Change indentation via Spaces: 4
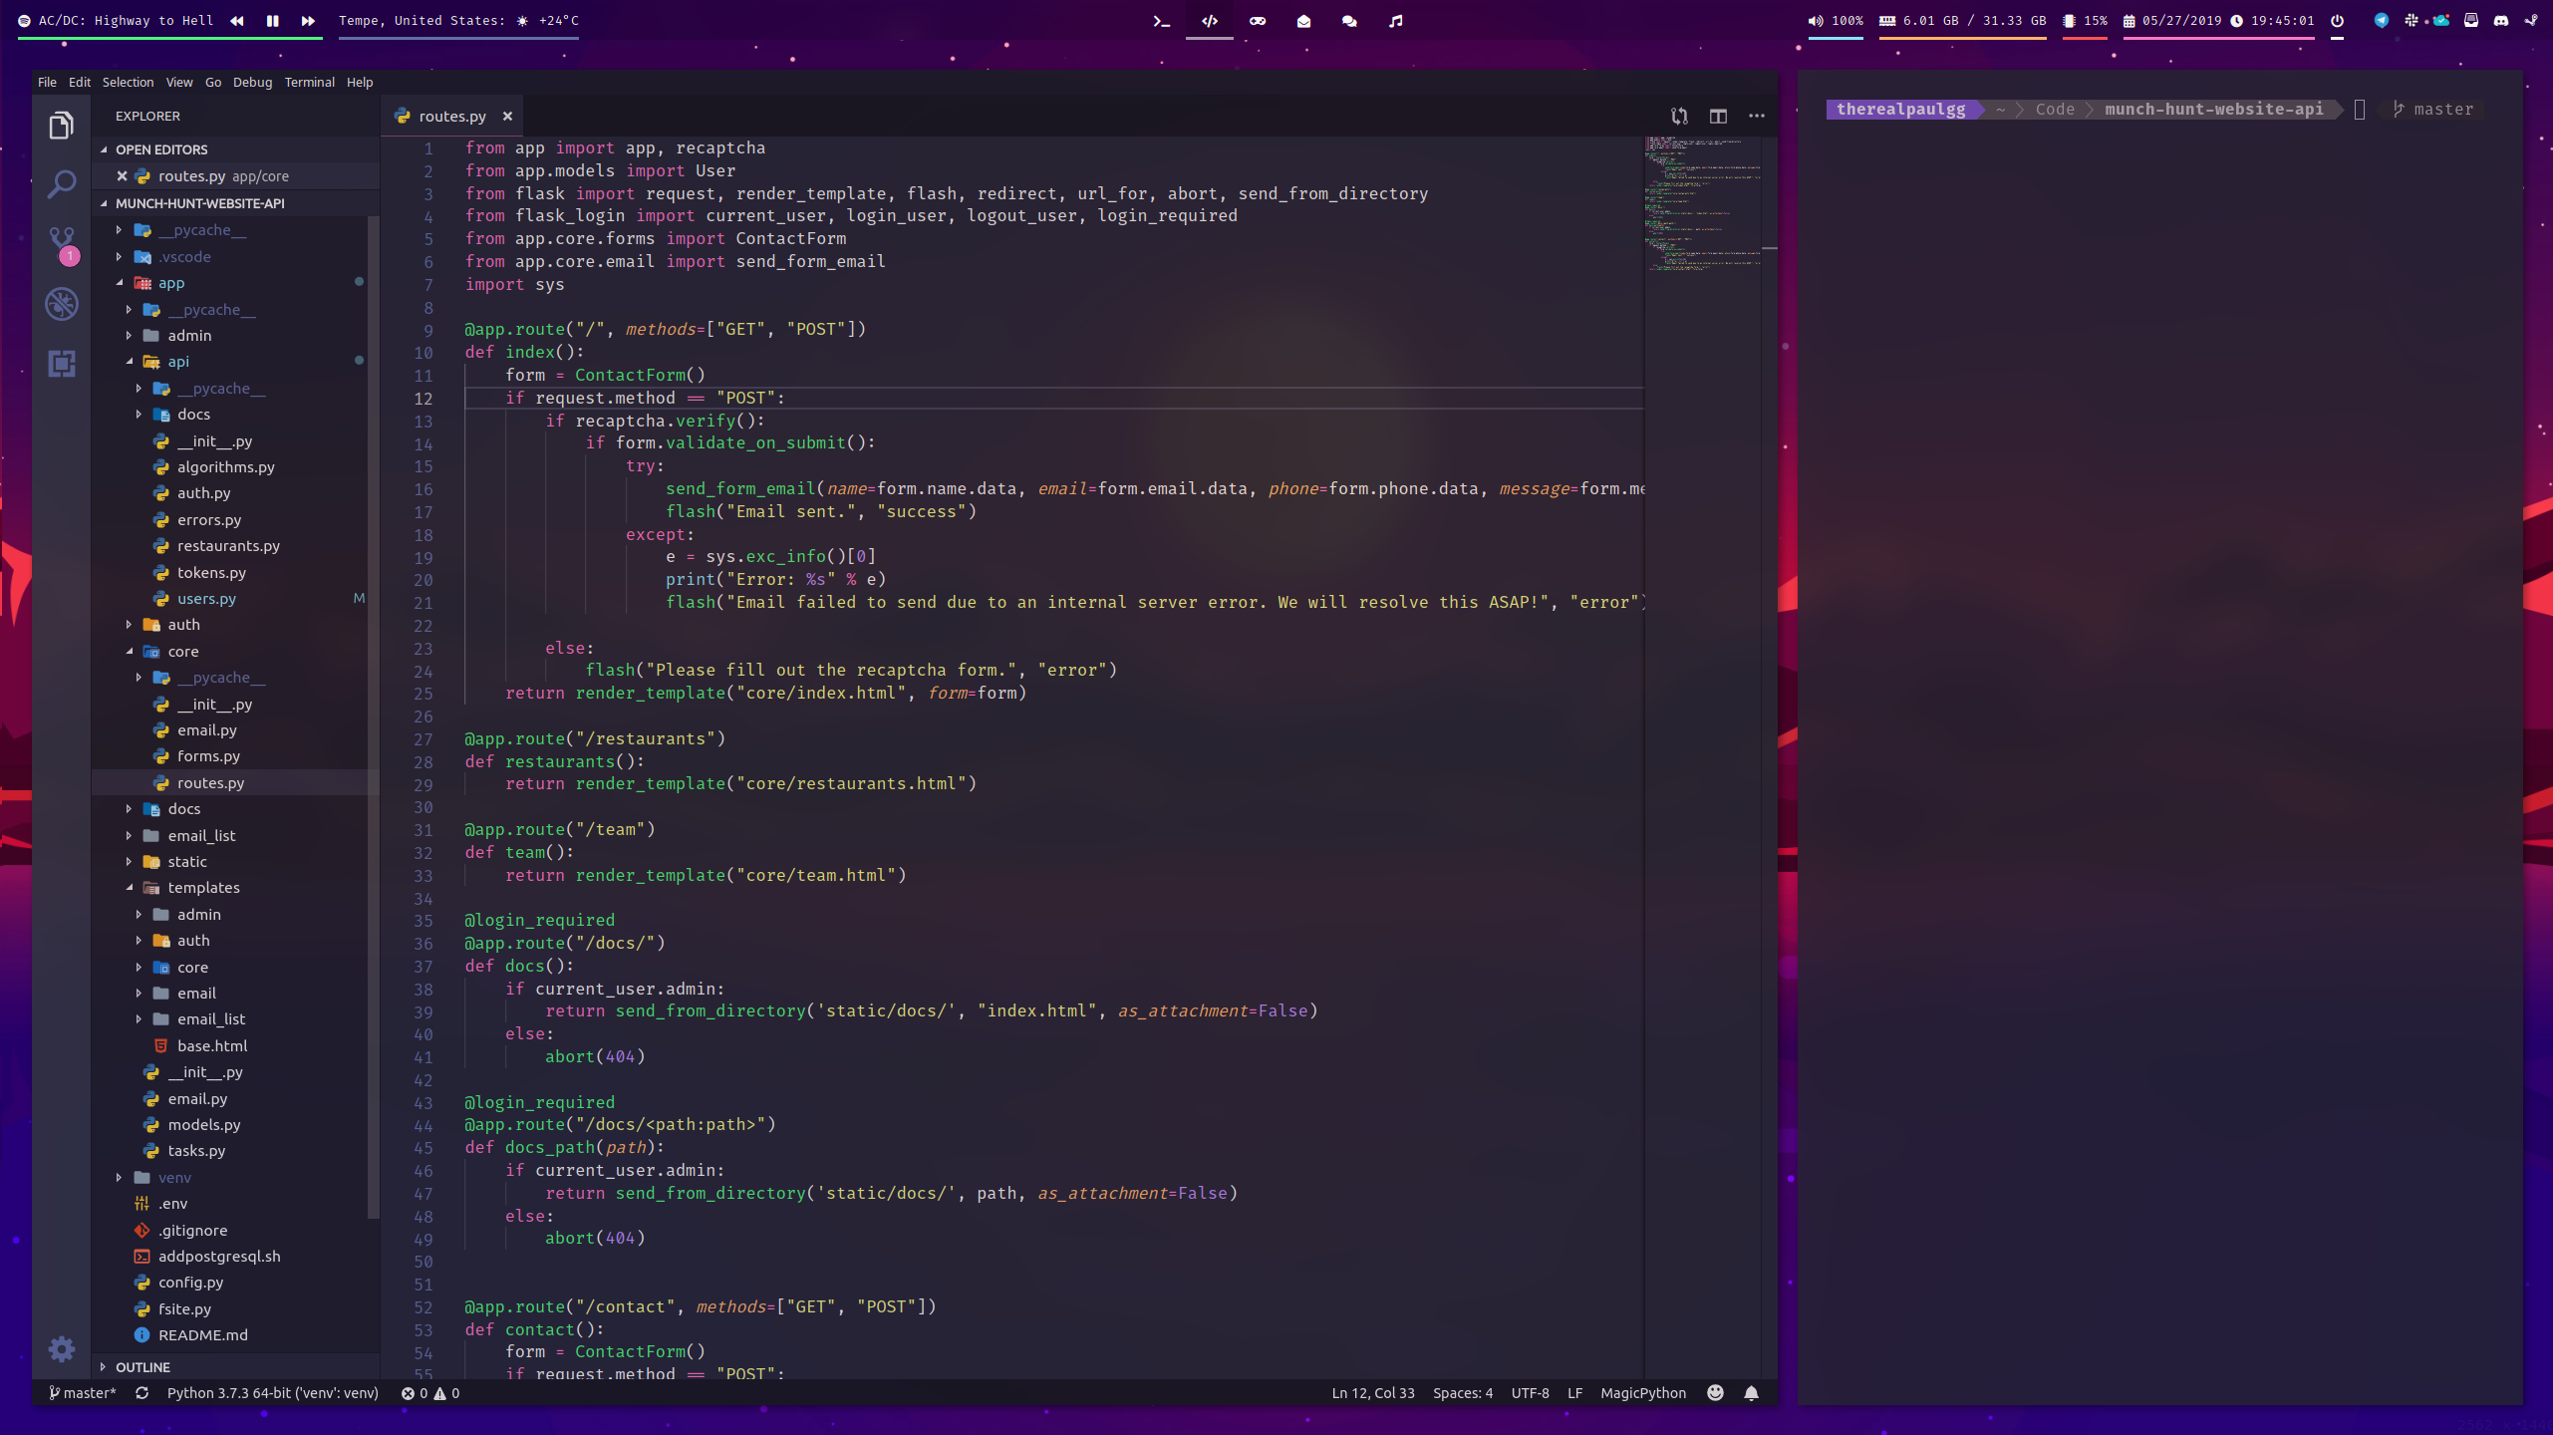The width and height of the screenshot is (2553, 1435). [1463, 1393]
